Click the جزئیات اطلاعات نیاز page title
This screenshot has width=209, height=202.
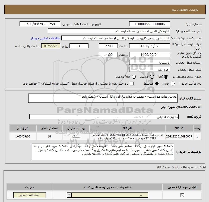point(185,10)
